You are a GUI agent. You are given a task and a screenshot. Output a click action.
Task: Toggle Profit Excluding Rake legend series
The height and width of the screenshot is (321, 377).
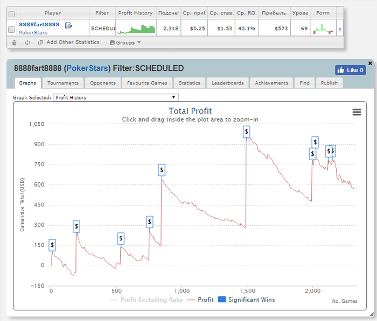click(146, 299)
